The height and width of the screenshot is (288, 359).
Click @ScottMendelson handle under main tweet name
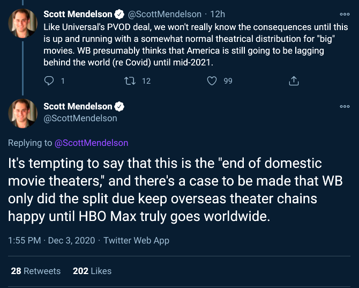80,118
